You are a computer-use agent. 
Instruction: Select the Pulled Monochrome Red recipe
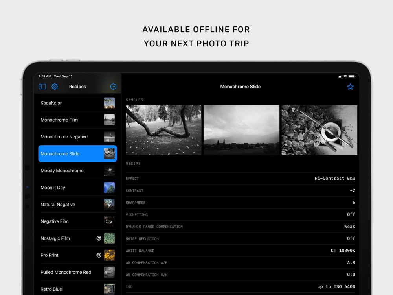77,272
